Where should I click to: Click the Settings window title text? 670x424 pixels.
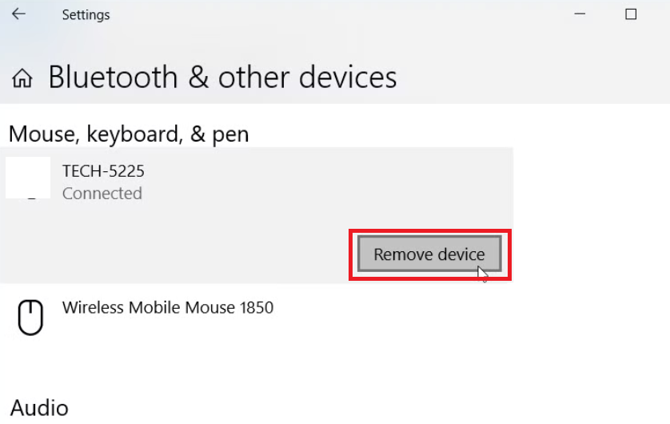(x=86, y=14)
